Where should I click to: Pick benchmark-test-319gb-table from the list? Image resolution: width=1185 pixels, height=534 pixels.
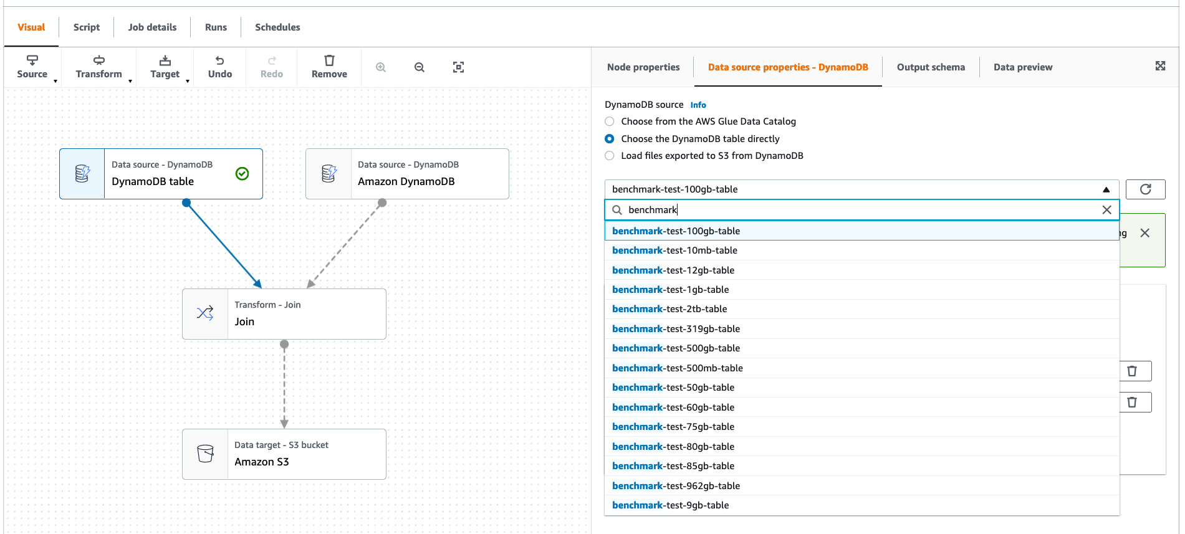(x=862, y=329)
